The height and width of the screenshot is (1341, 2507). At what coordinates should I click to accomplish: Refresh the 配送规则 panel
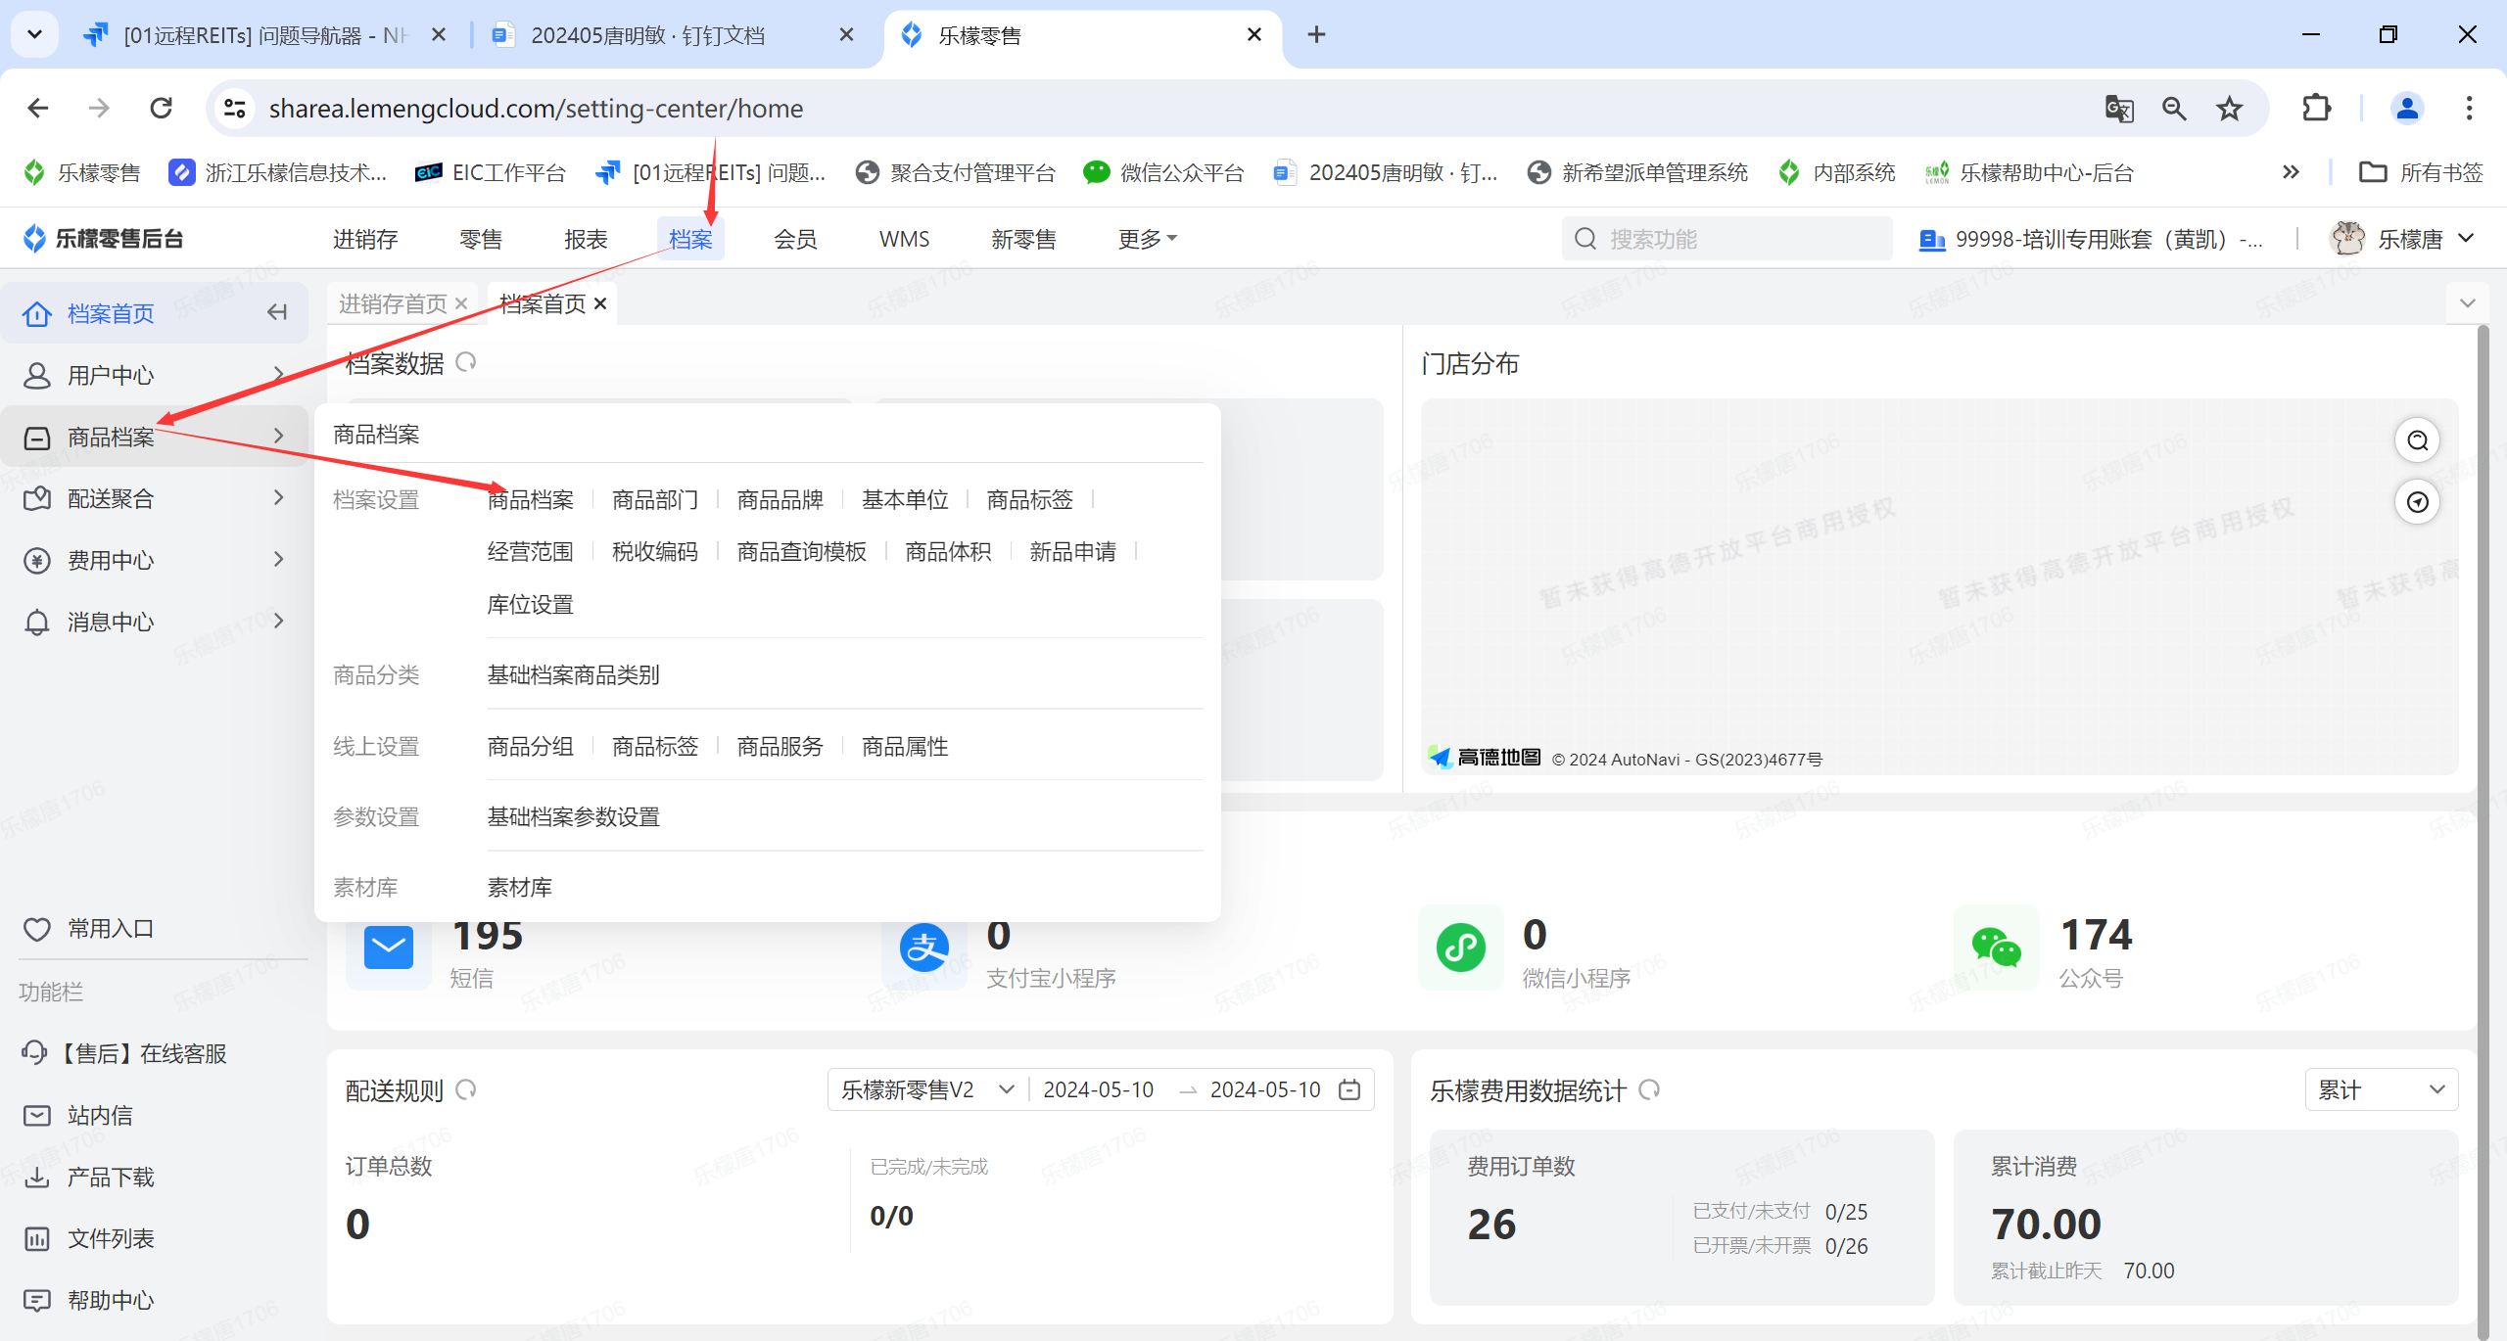(466, 1089)
